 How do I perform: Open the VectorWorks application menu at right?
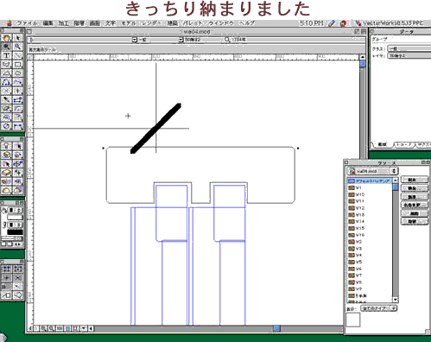click(389, 23)
